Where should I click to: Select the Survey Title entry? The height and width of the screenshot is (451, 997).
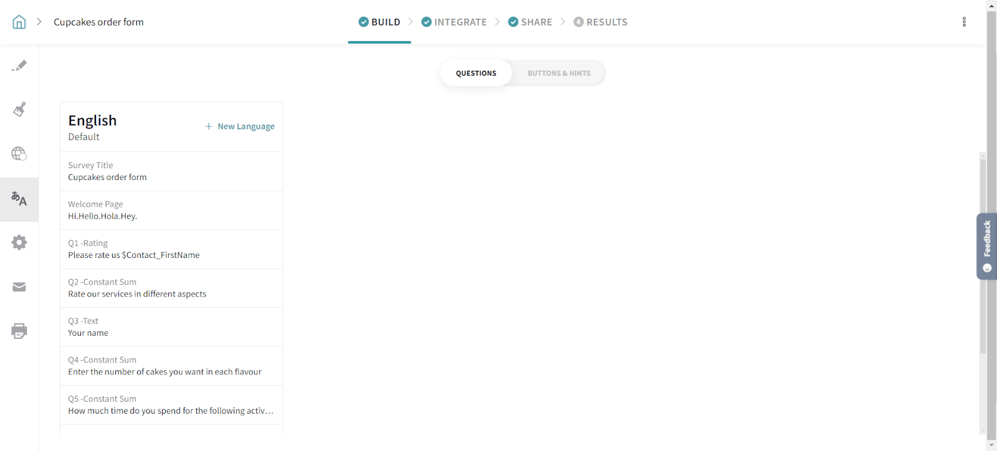tap(171, 171)
